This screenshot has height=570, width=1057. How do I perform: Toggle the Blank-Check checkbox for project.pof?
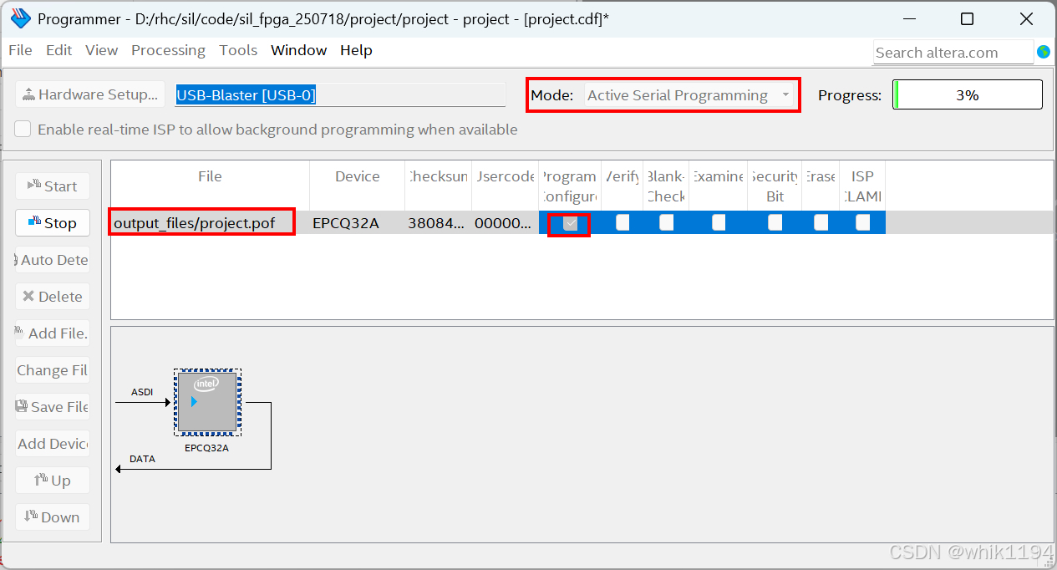click(x=666, y=222)
